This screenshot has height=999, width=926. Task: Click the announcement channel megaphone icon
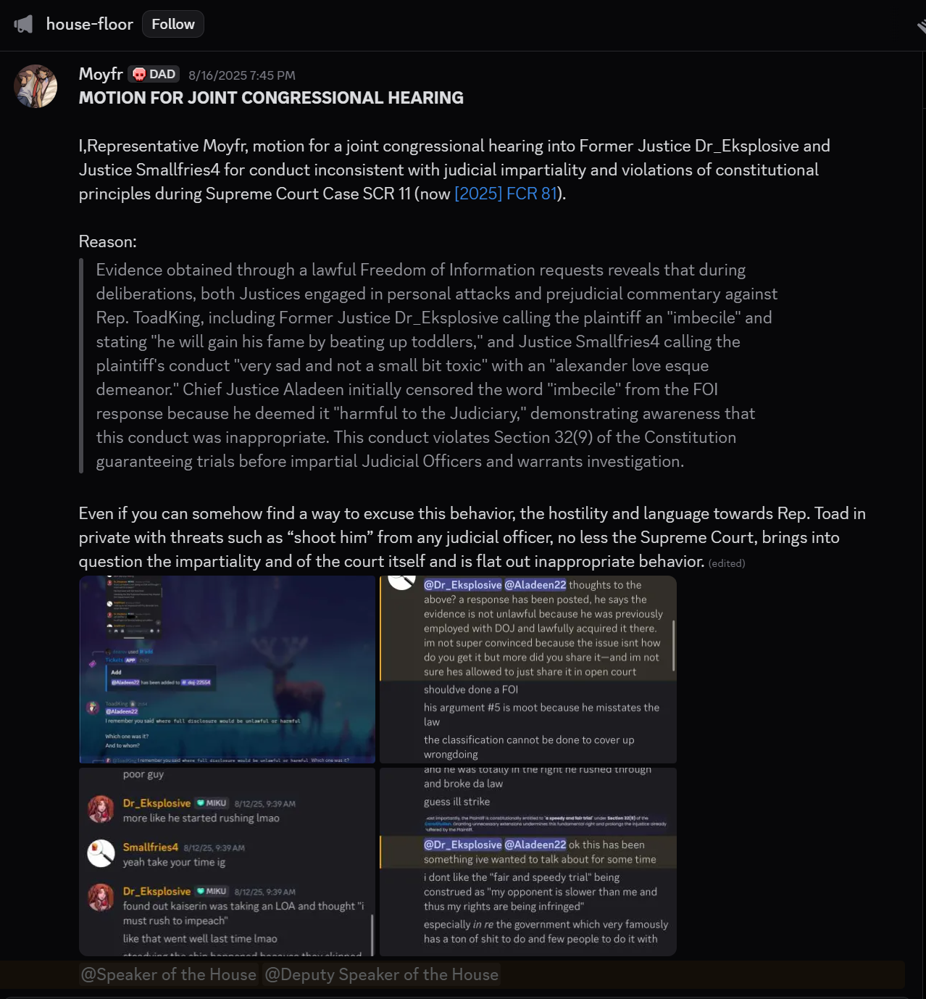23,25
